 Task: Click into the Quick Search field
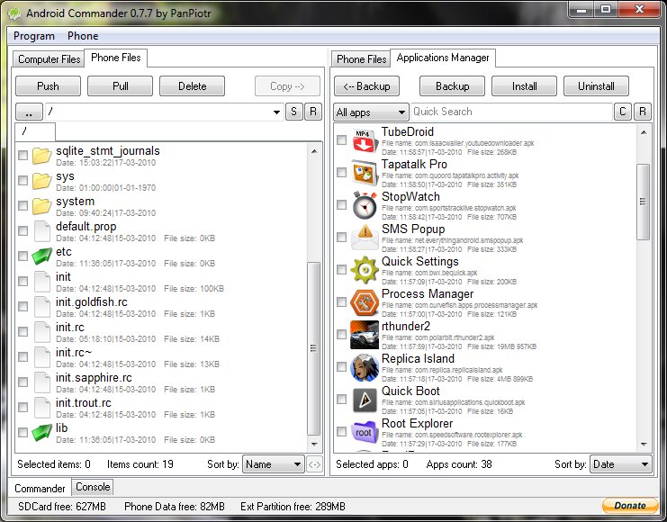pos(509,112)
